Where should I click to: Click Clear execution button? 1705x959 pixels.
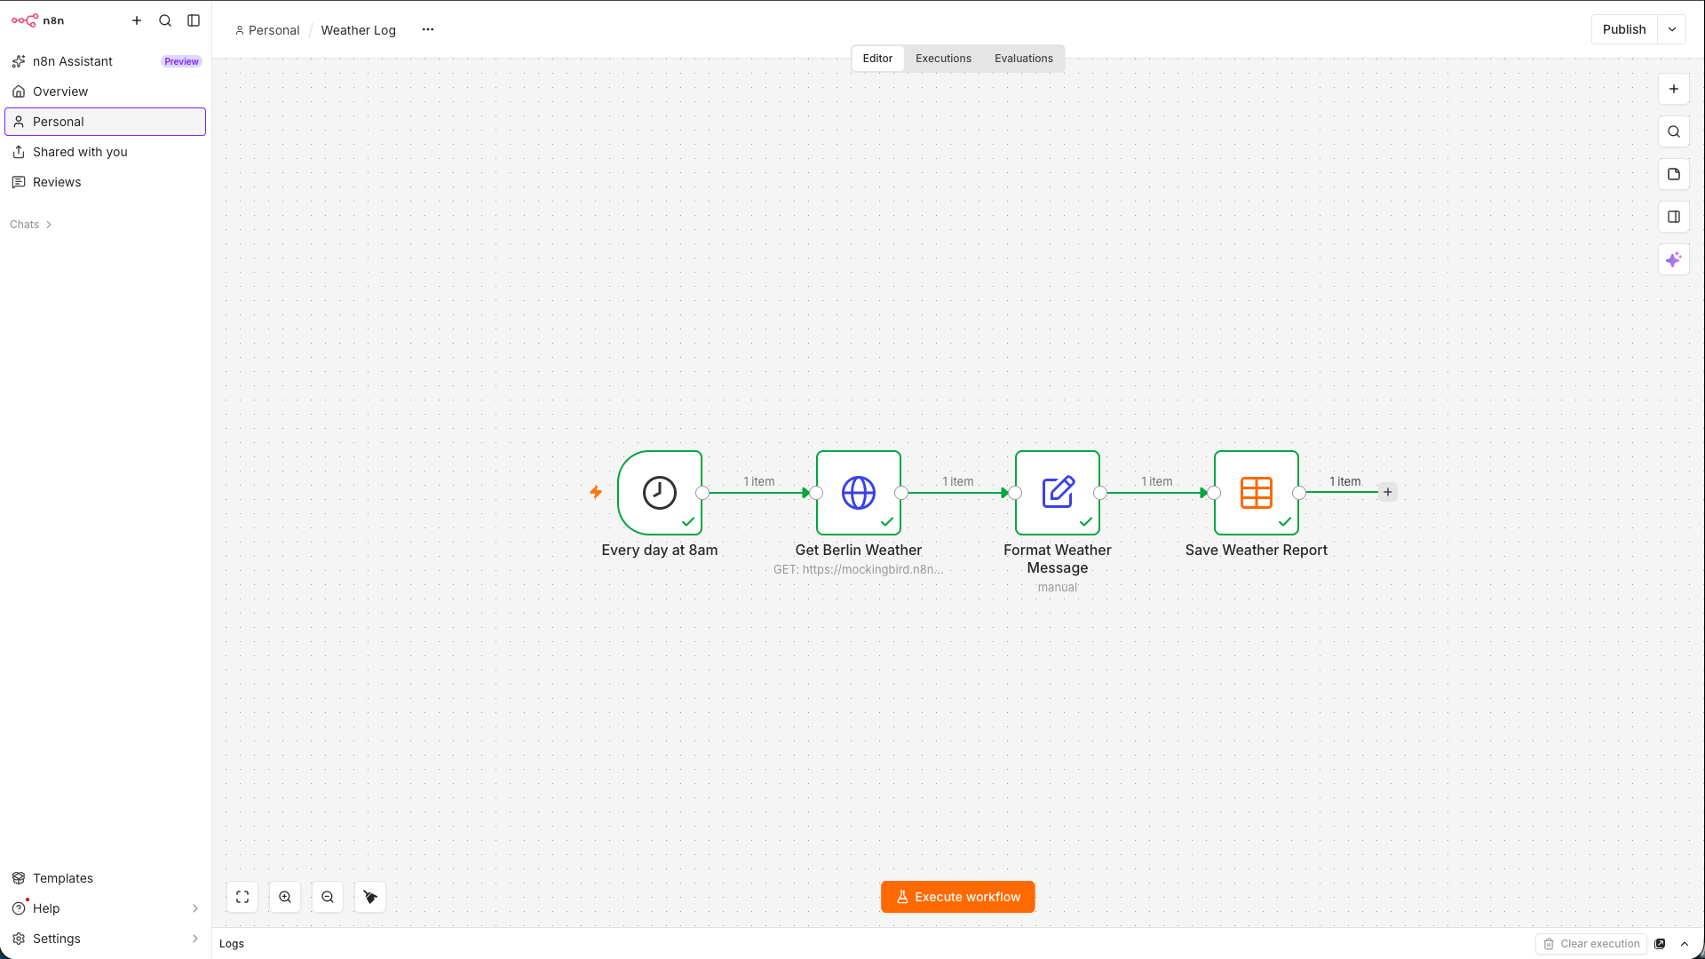coord(1591,944)
